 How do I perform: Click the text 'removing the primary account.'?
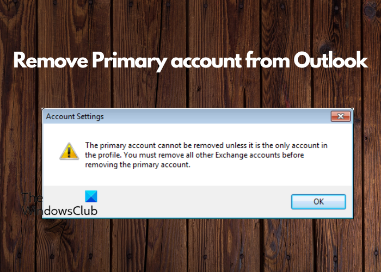coord(138,165)
